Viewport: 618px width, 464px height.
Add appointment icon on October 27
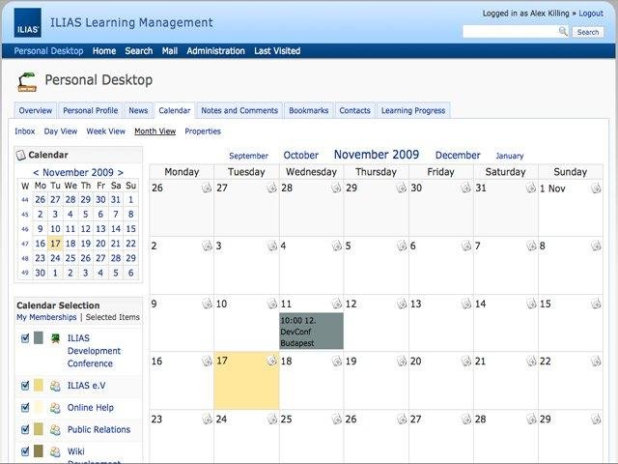click(x=272, y=188)
